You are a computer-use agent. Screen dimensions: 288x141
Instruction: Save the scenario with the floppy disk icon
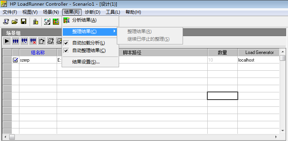[x=24, y=22]
